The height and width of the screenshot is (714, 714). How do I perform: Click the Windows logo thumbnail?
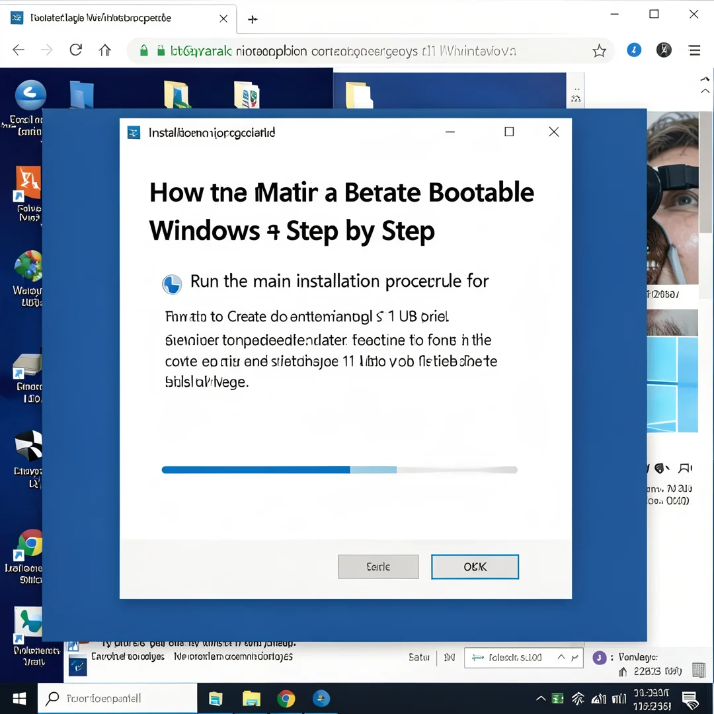pos(672,384)
